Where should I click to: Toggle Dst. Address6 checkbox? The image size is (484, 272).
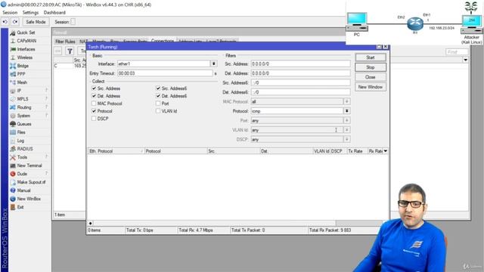point(158,96)
